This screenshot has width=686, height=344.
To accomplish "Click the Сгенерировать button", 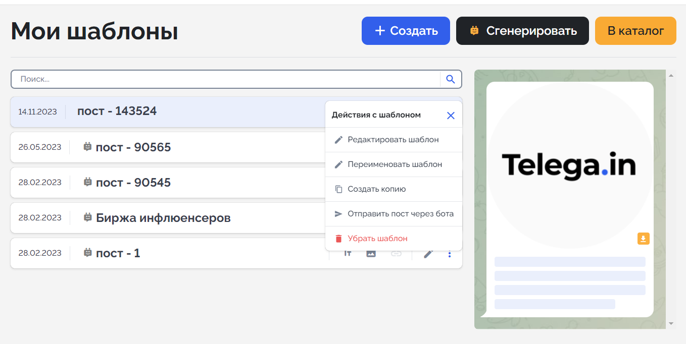I will point(522,31).
